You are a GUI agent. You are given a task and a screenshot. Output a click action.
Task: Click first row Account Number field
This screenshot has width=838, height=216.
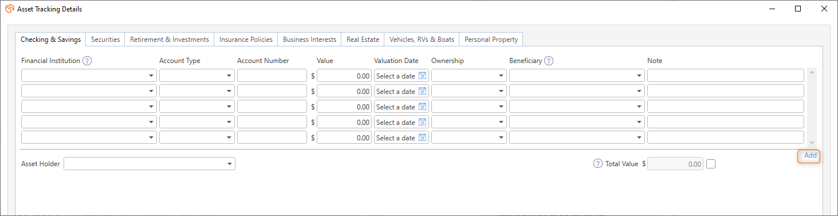272,76
